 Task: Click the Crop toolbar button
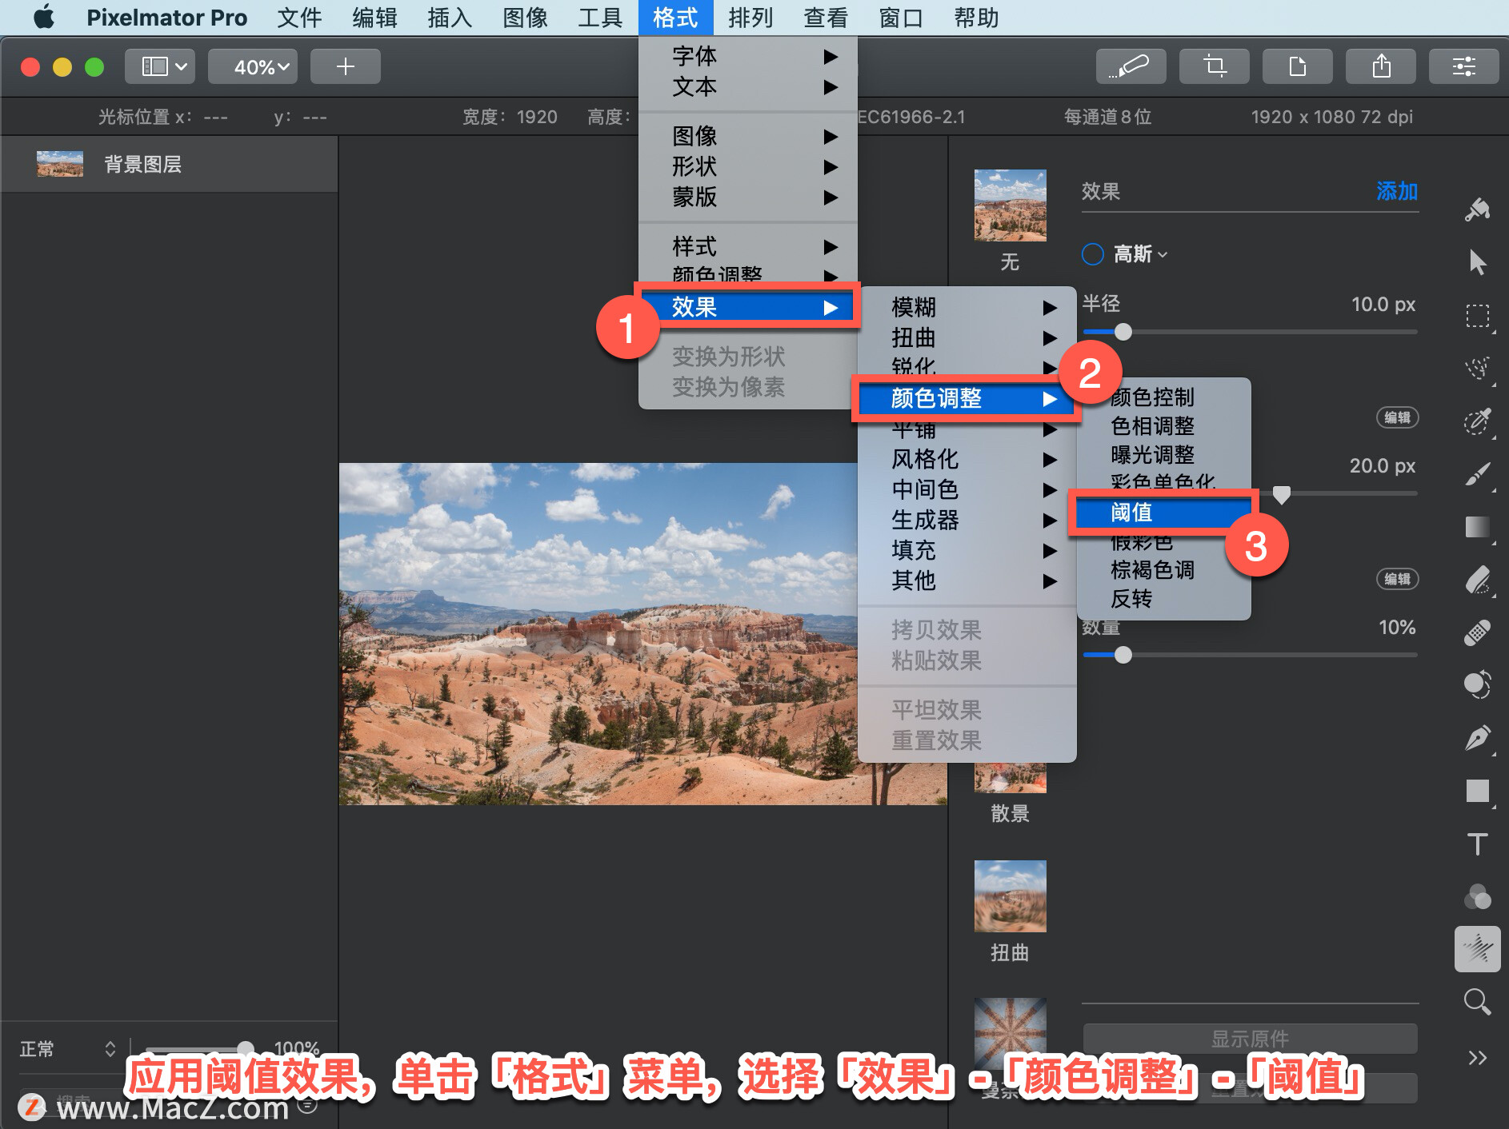click(1215, 66)
